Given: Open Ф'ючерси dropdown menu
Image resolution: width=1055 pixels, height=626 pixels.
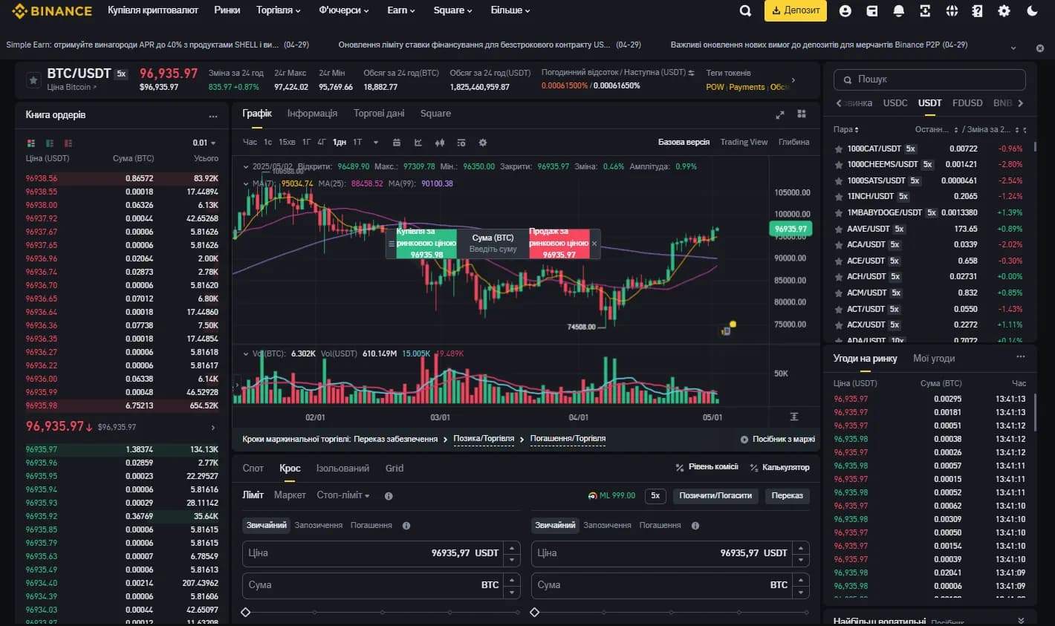Looking at the screenshot, I should click(x=344, y=10).
